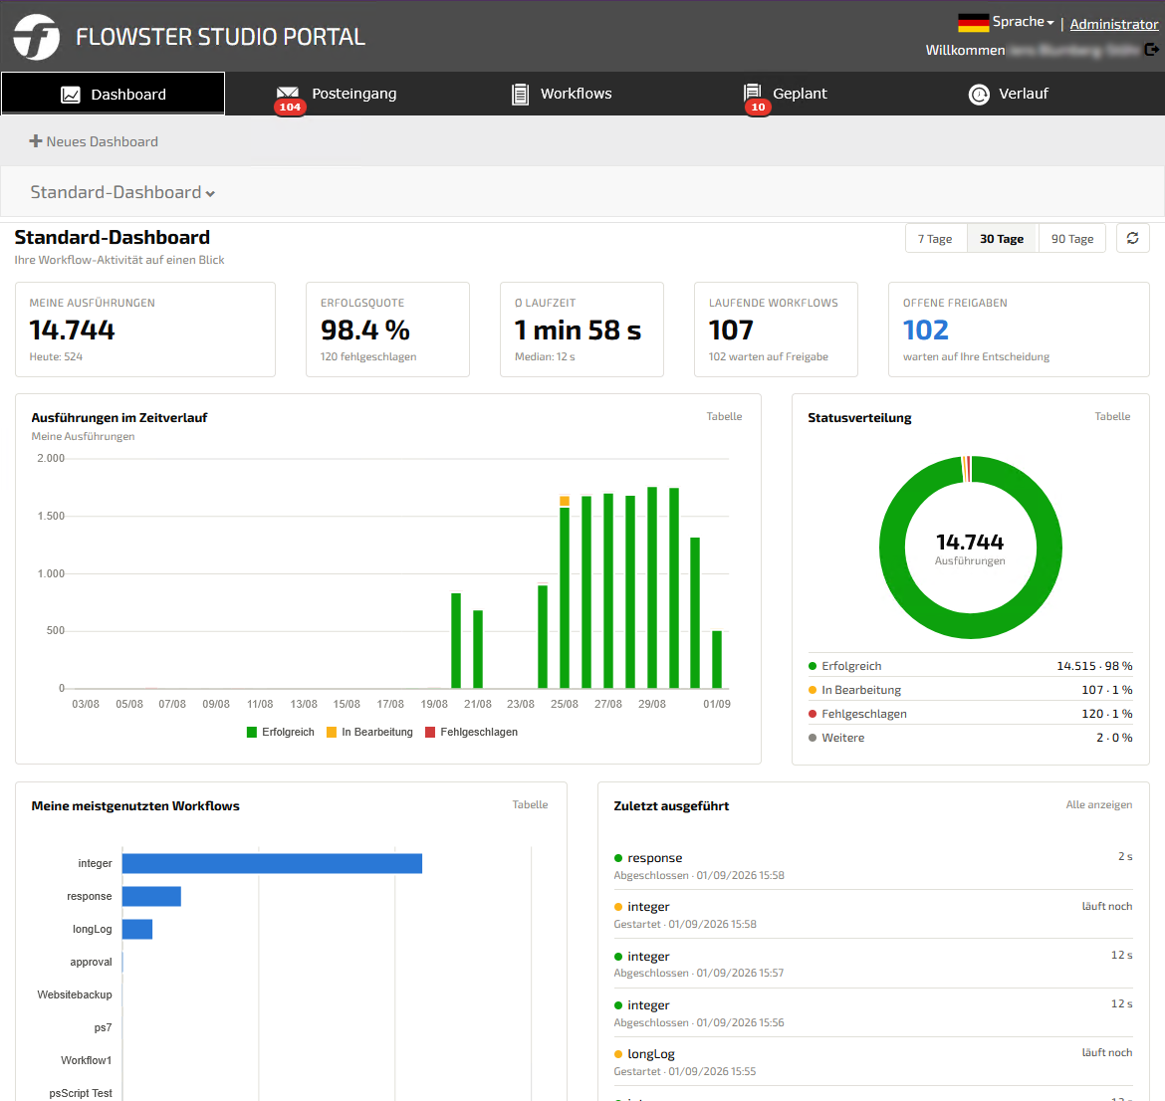Click the German flag language icon
The width and height of the screenshot is (1165, 1101).
(973, 23)
